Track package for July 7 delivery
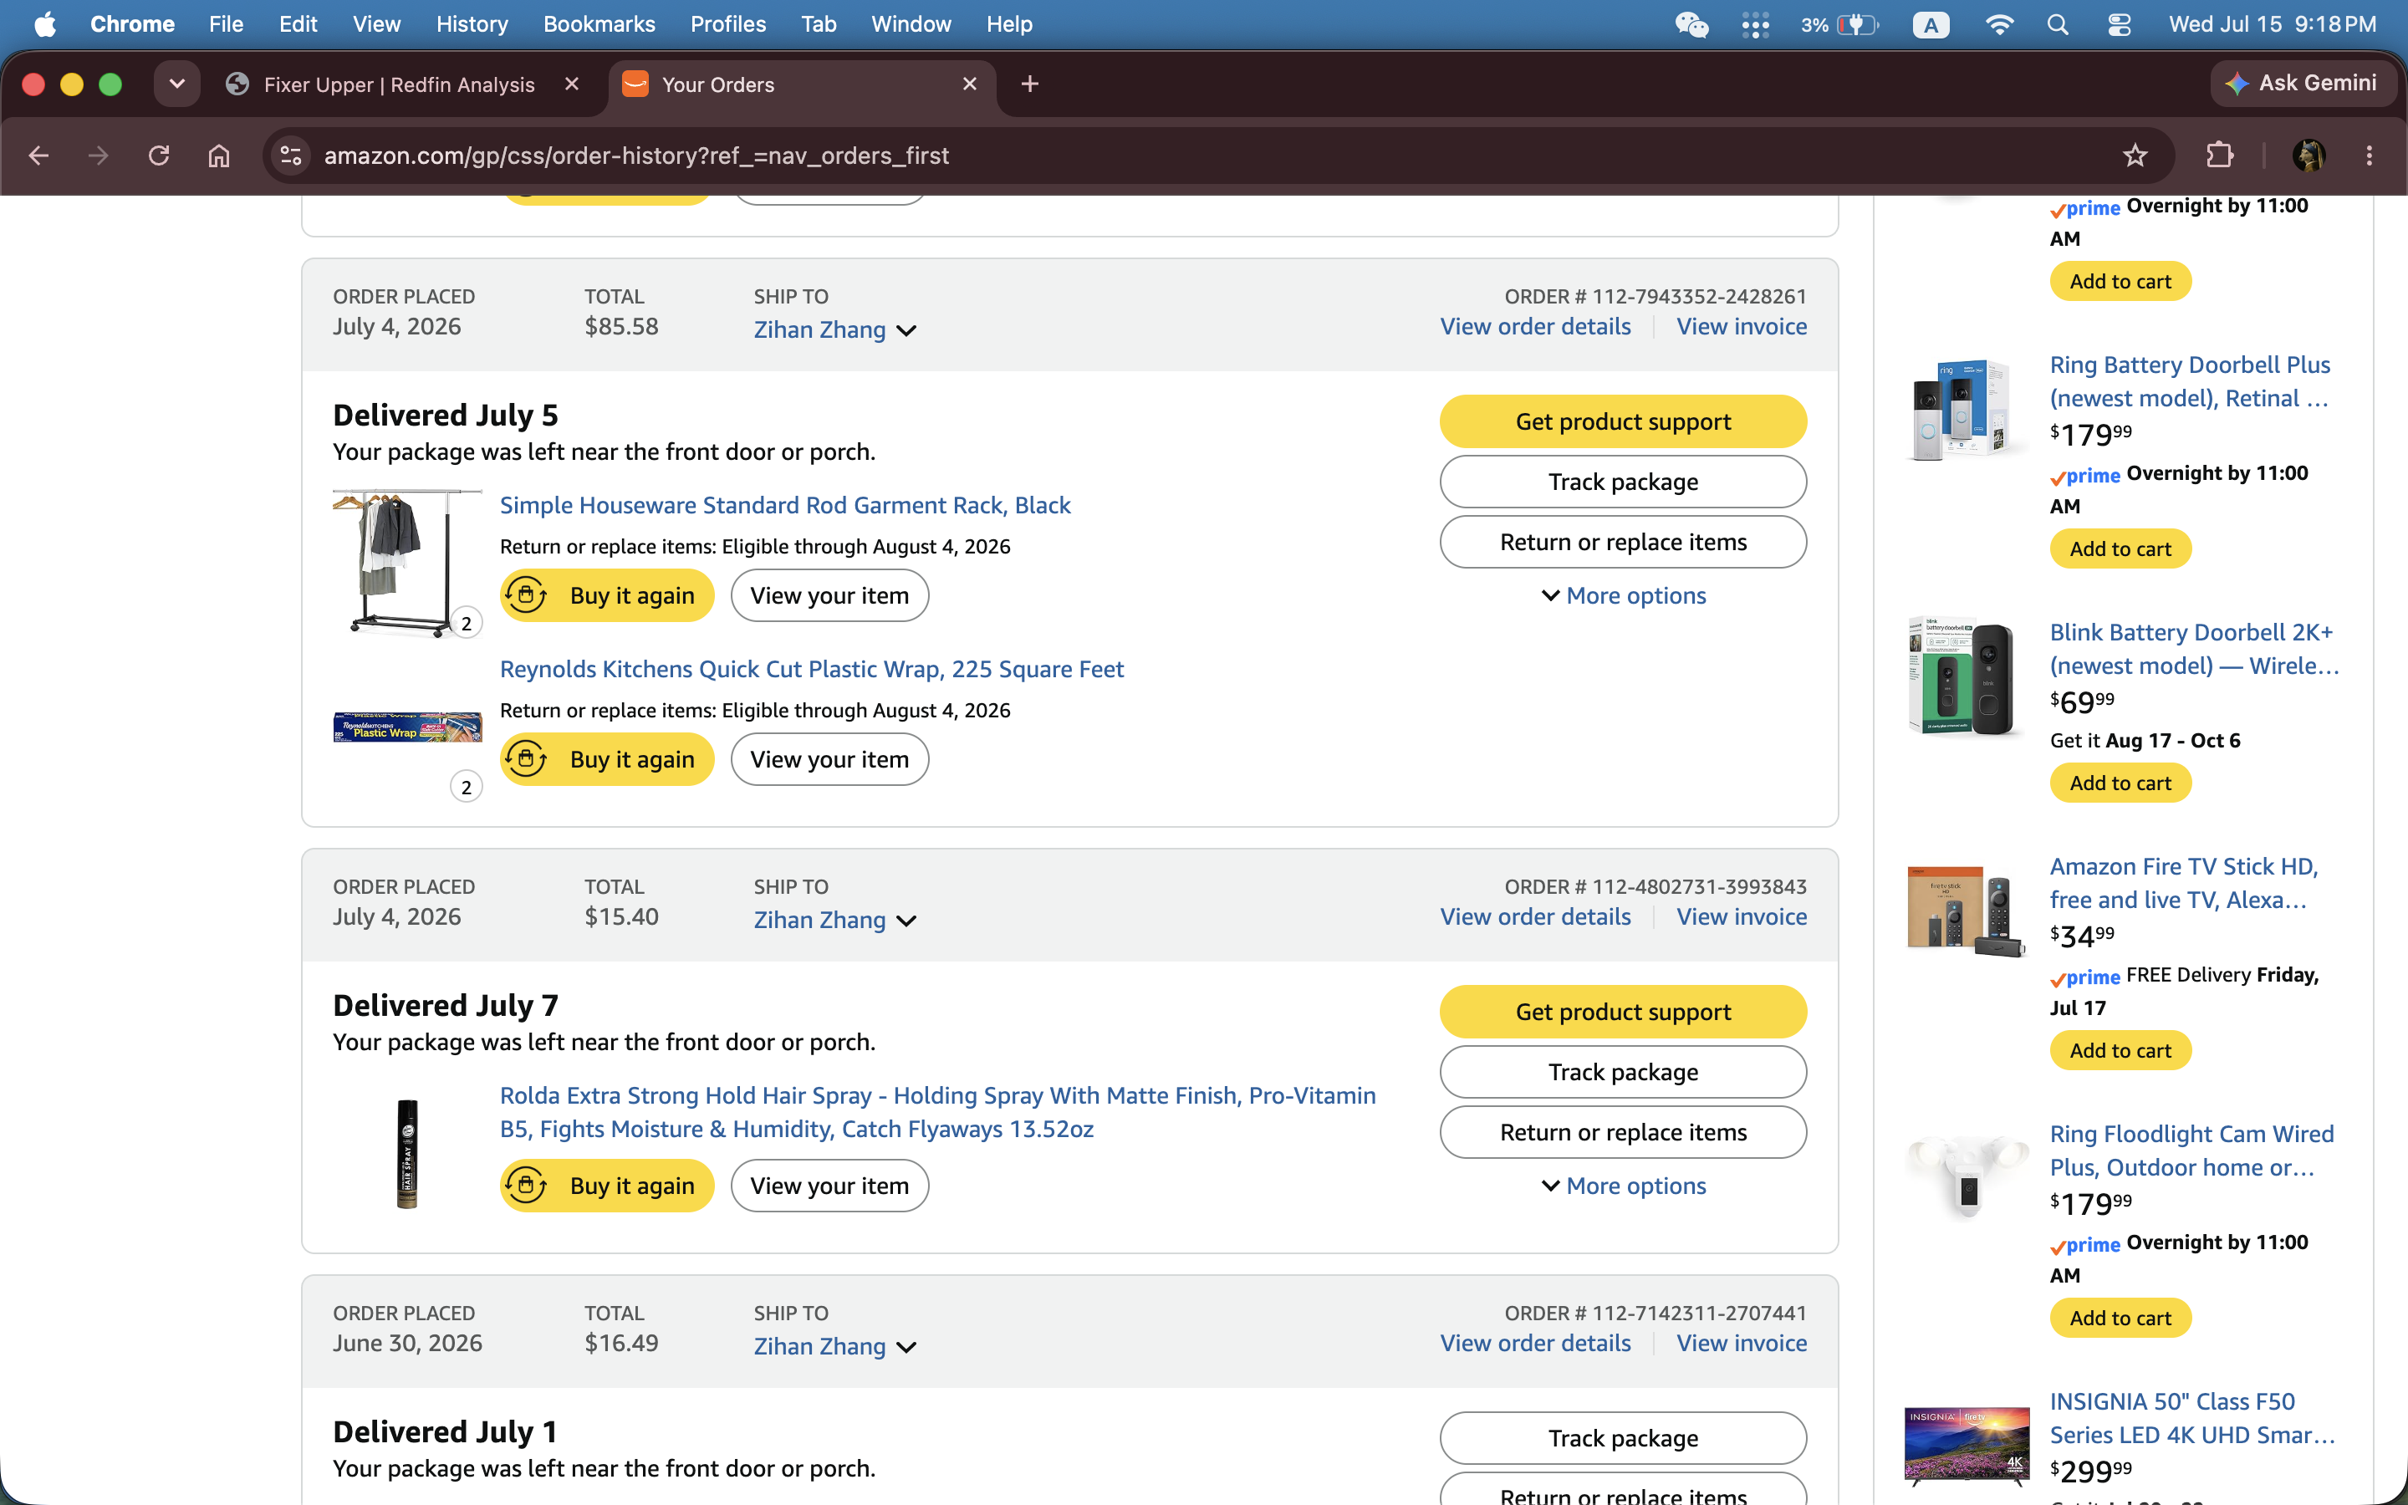 (1623, 1072)
